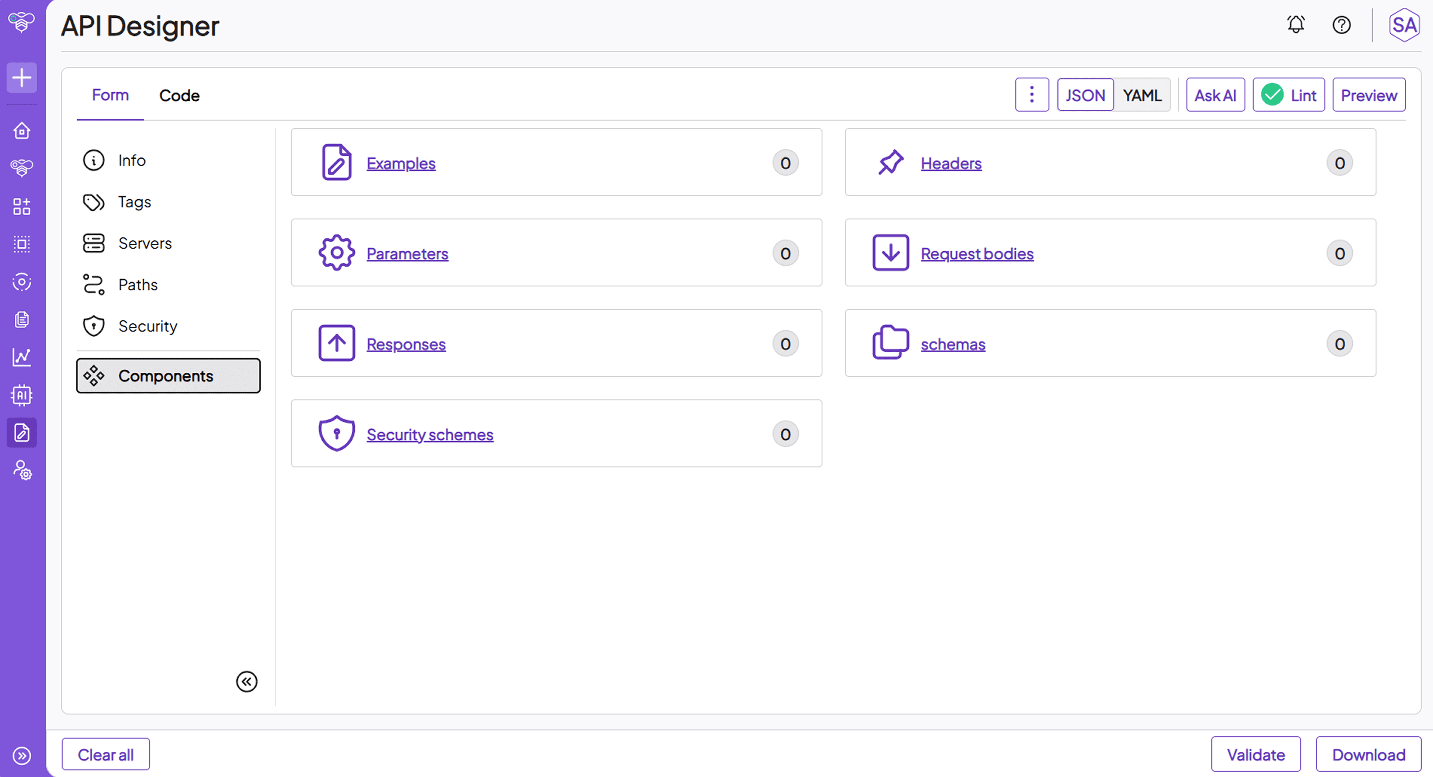
Task: Switch to the Code tab
Action: tap(179, 95)
